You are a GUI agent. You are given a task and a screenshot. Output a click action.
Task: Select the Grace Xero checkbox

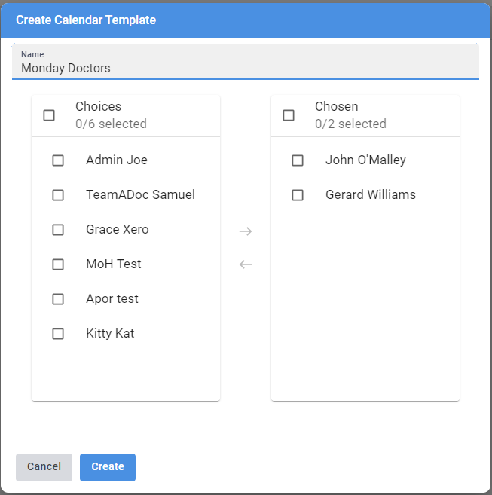click(58, 230)
